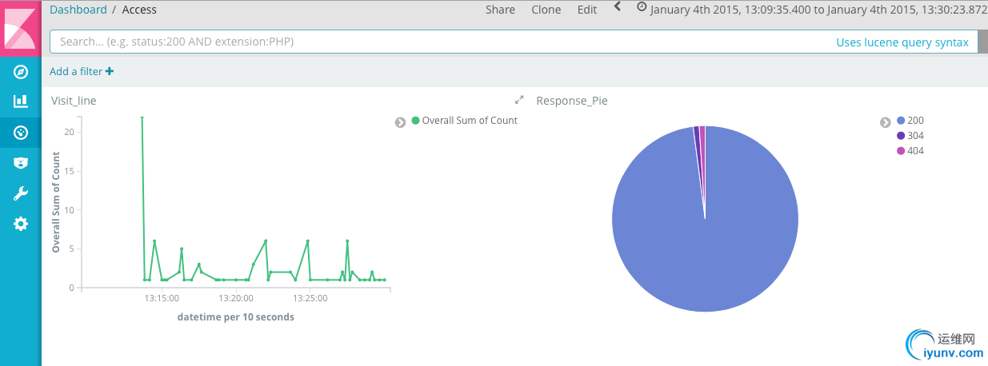
Task: Open Timelion mask icon in sidebar
Action: [21, 162]
